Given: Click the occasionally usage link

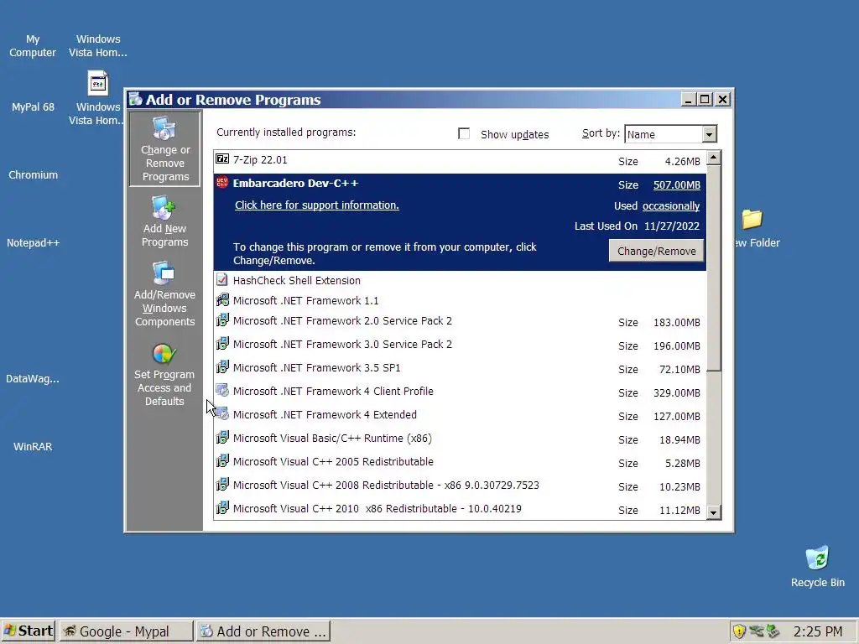Looking at the screenshot, I should [671, 206].
